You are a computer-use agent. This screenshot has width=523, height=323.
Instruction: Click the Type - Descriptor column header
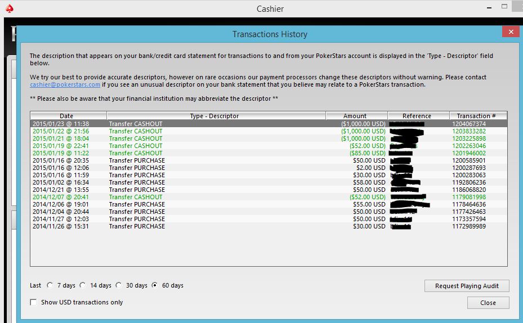[214, 116]
